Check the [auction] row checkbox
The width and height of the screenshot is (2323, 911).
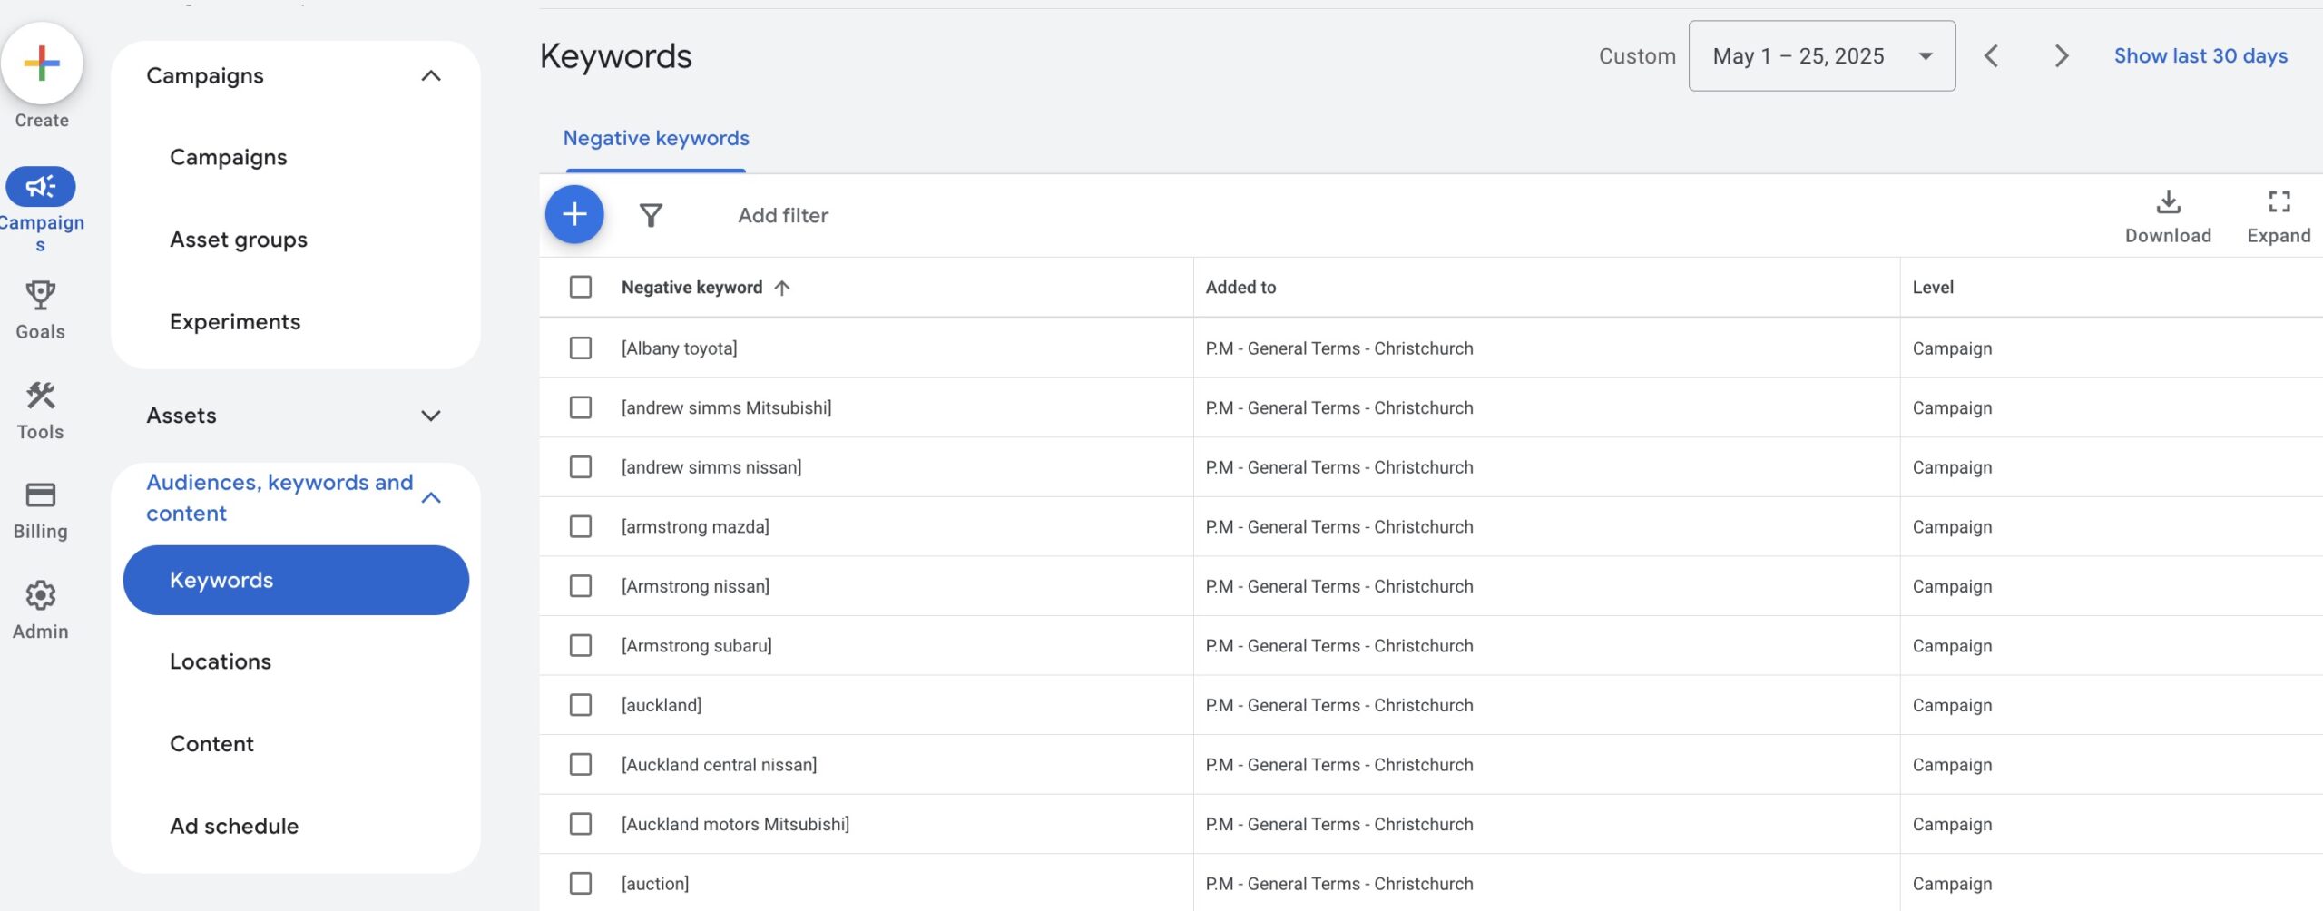click(x=581, y=884)
